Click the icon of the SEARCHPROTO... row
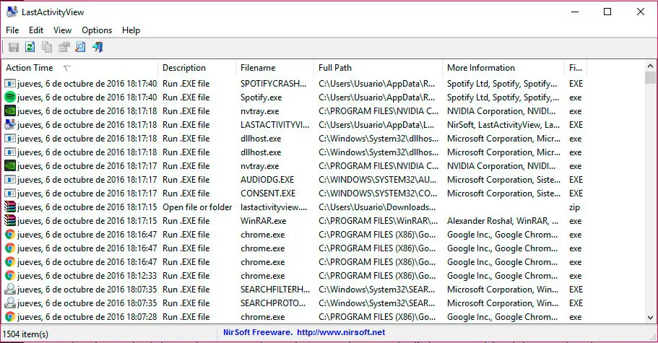Screen dimensions: 658x343 (x=10, y=303)
